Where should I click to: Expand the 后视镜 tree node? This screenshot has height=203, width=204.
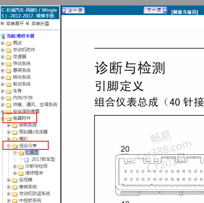9,180
